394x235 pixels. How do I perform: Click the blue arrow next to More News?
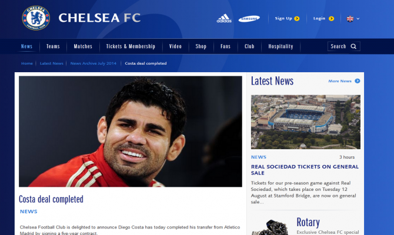[358, 81]
